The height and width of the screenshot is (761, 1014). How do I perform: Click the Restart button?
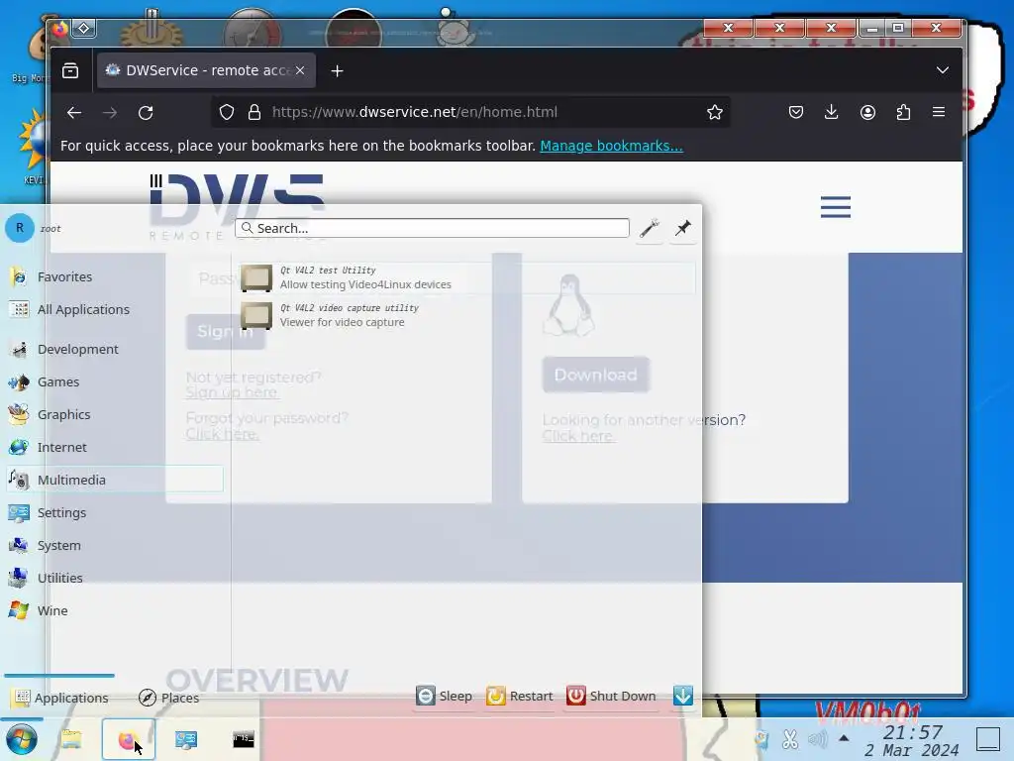click(519, 696)
